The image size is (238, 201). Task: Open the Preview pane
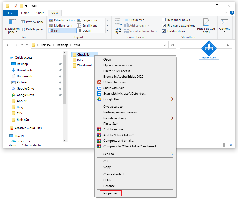[x=32, y=22]
